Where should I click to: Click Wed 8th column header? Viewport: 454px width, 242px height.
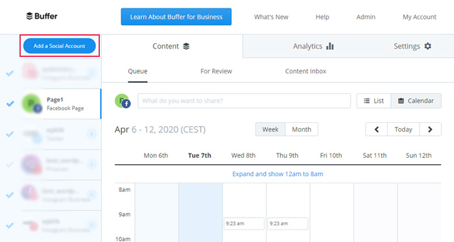click(x=243, y=155)
